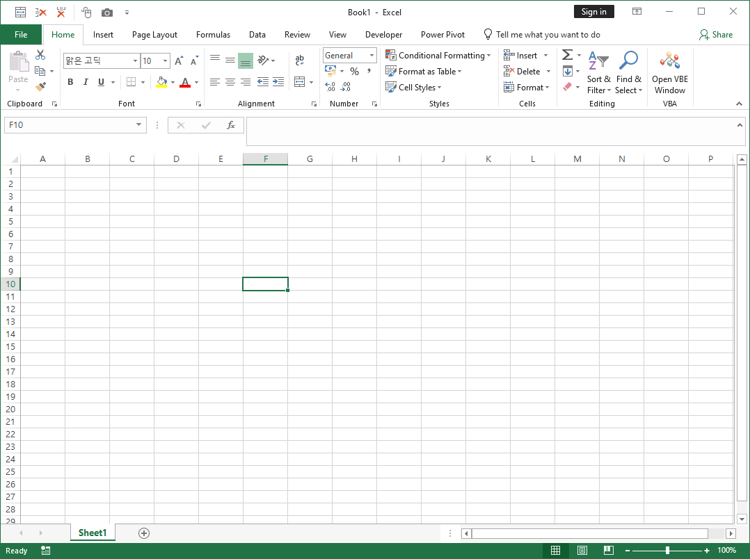Click the Copy icon in Clipboard
This screenshot has width=750, height=559.
click(x=40, y=71)
